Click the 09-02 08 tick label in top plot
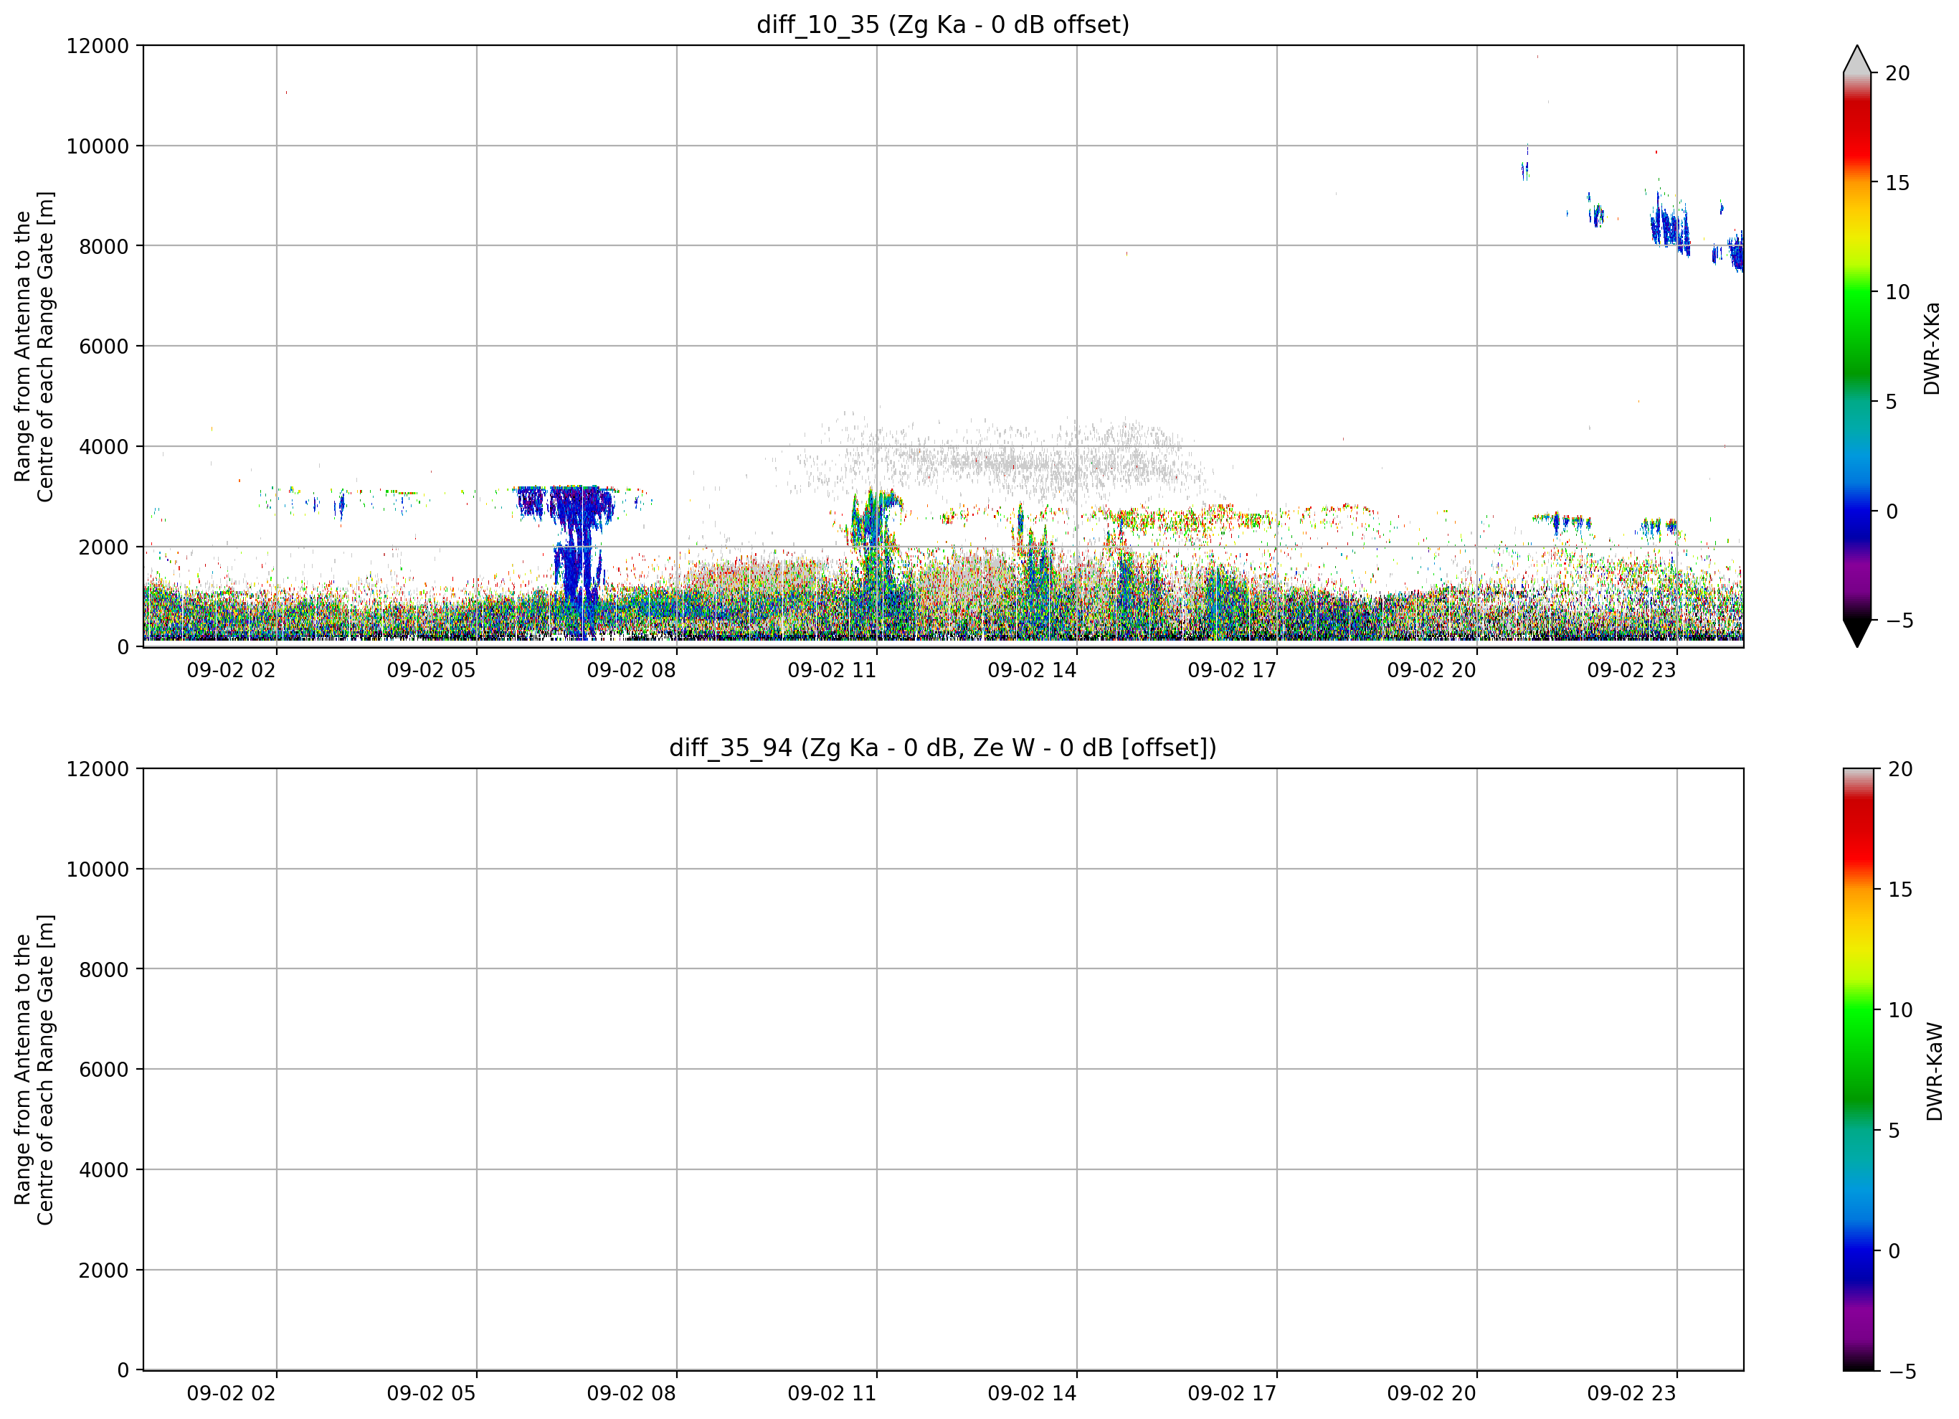Image resolution: width=1959 pixels, height=1419 pixels. [x=630, y=671]
